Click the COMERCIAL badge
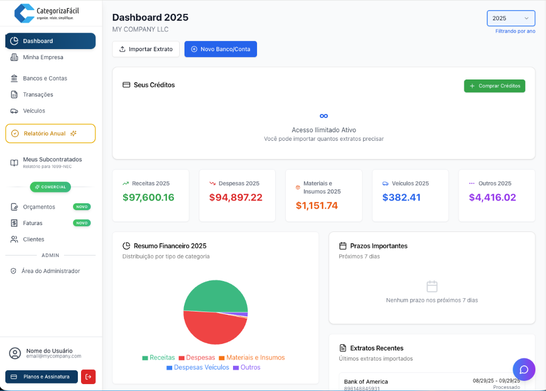 point(51,187)
